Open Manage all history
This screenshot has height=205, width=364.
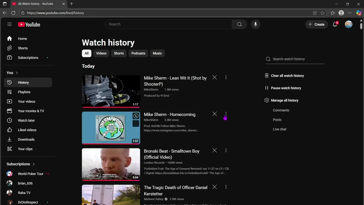[281, 100]
